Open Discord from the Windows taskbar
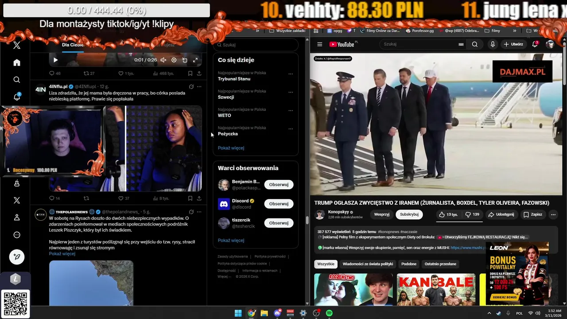 pos(277,313)
